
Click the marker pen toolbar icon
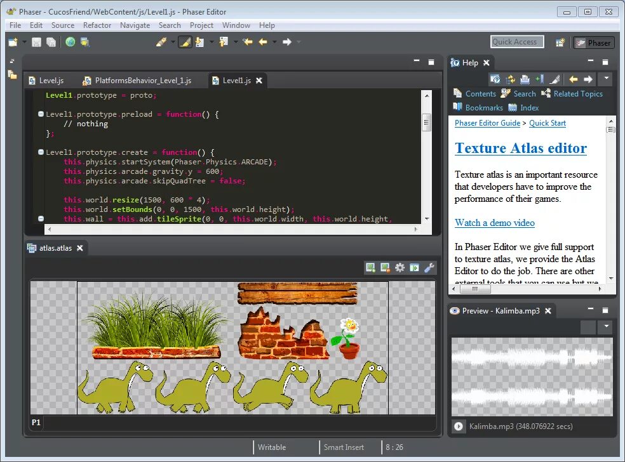point(161,42)
